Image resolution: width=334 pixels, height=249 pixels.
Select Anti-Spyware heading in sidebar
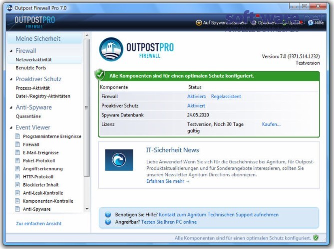coord(33,107)
